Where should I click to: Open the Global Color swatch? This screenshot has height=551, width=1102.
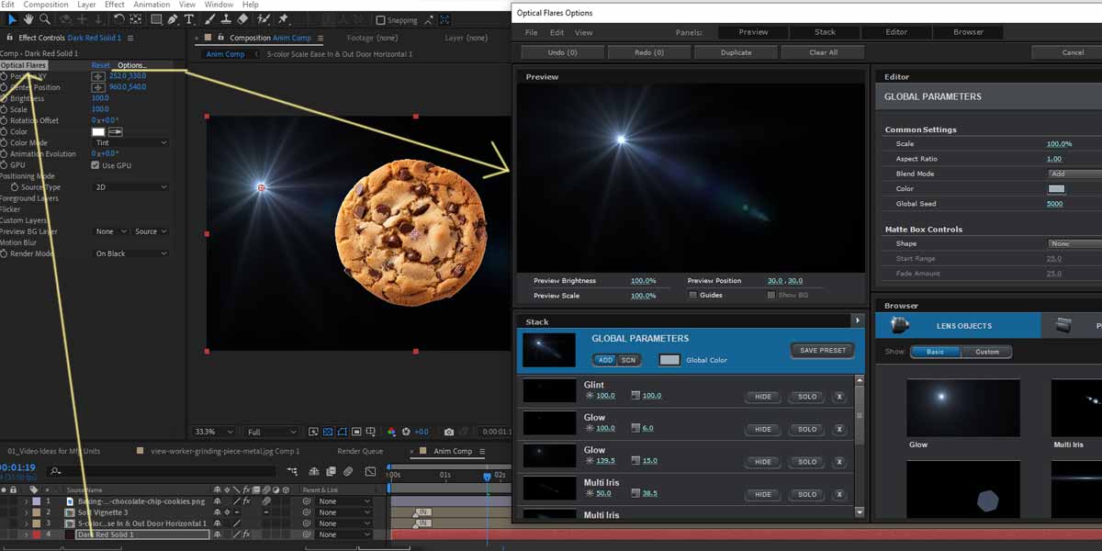(x=669, y=360)
